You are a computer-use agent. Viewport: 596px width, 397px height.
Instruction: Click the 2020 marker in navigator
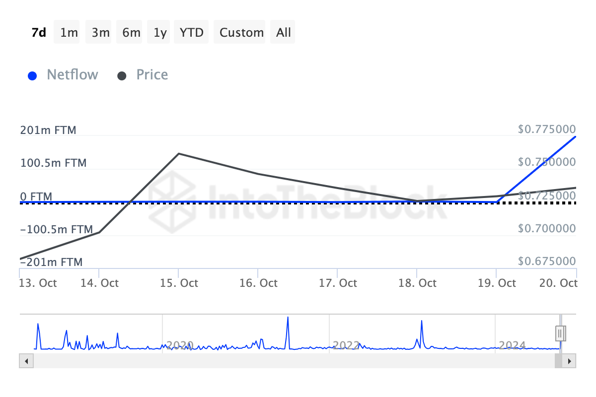pyautogui.click(x=179, y=345)
